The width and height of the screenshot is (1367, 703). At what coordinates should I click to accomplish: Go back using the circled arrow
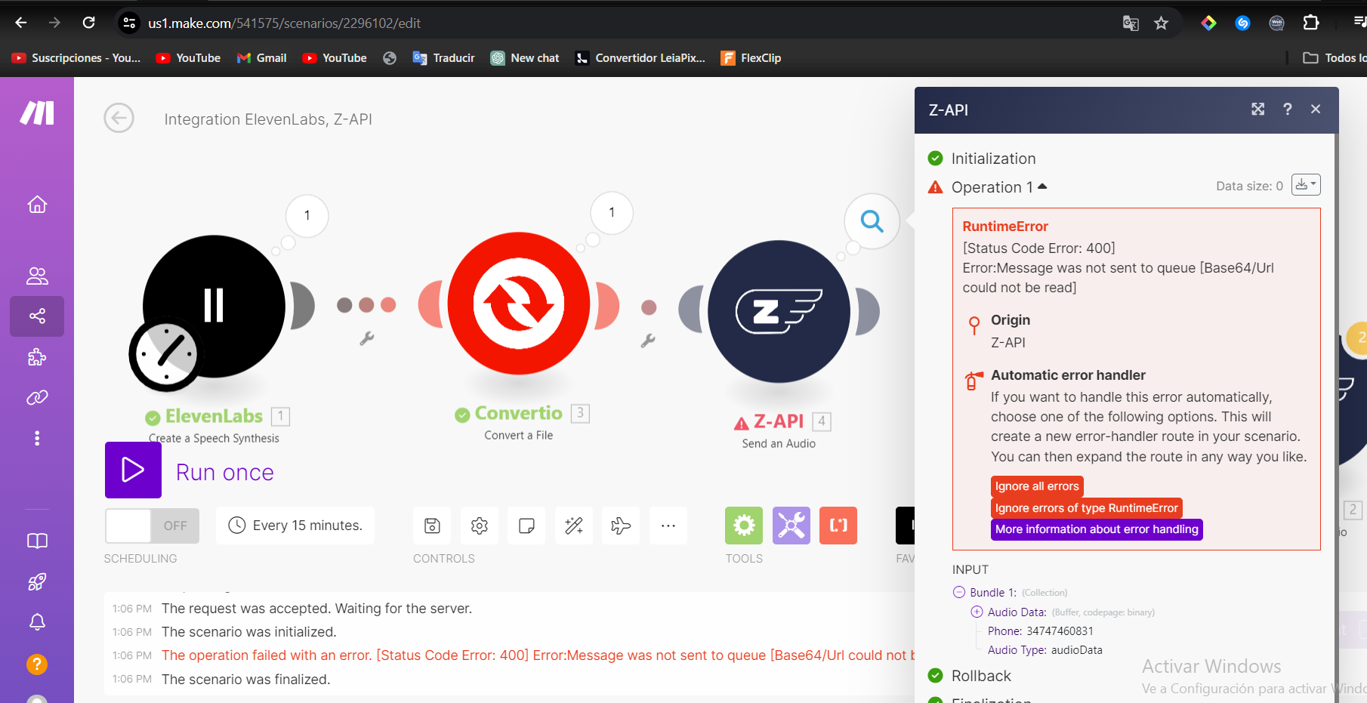pos(119,118)
